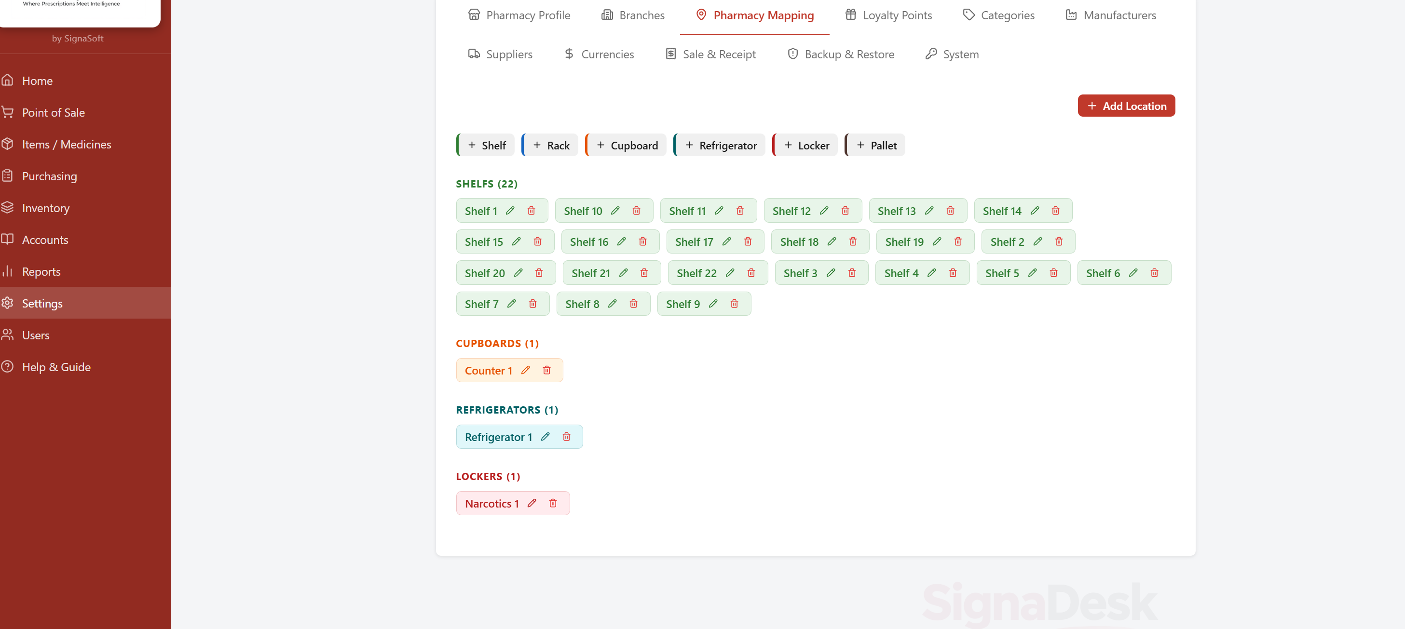1405x629 pixels.
Task: Open Point of Sale from sidebar
Action: point(53,113)
